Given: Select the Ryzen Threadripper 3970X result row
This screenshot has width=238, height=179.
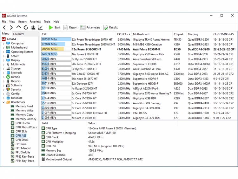Looking at the screenshot, I should [92, 40].
